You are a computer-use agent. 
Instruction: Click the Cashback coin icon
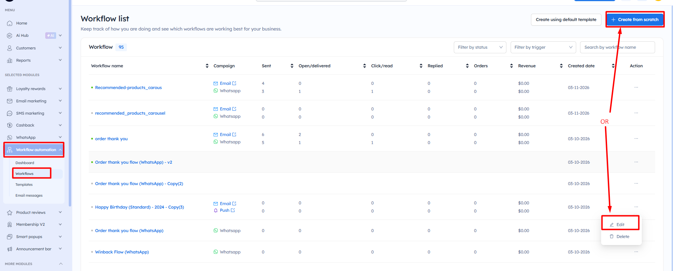click(9, 125)
